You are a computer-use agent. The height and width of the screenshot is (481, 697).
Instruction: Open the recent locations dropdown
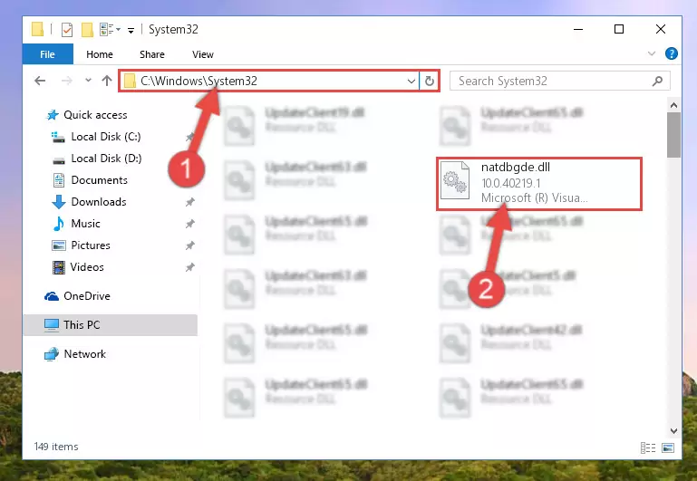click(88, 81)
